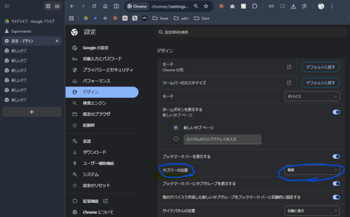Bookmark this page with the star icon
This screenshot has width=350, height=217.
click(206, 6)
